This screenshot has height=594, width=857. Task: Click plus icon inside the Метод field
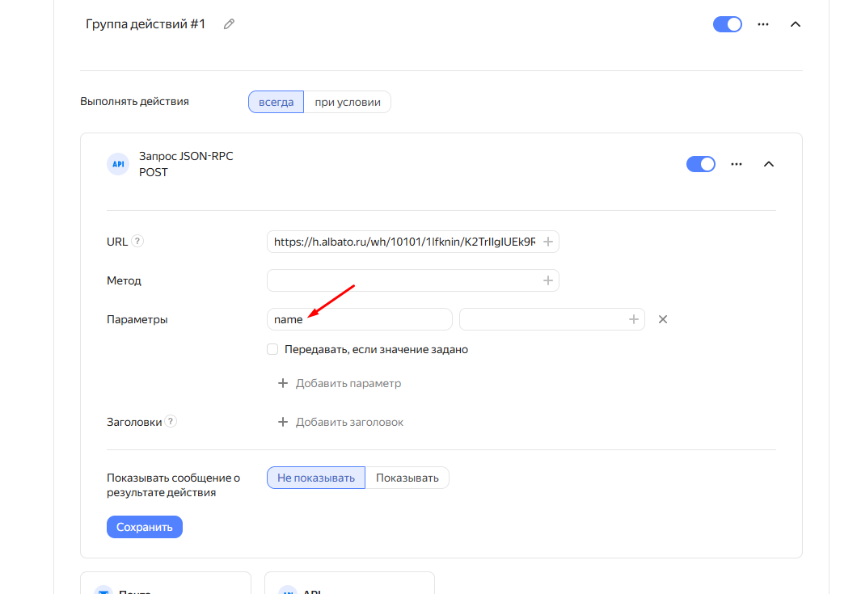(547, 280)
